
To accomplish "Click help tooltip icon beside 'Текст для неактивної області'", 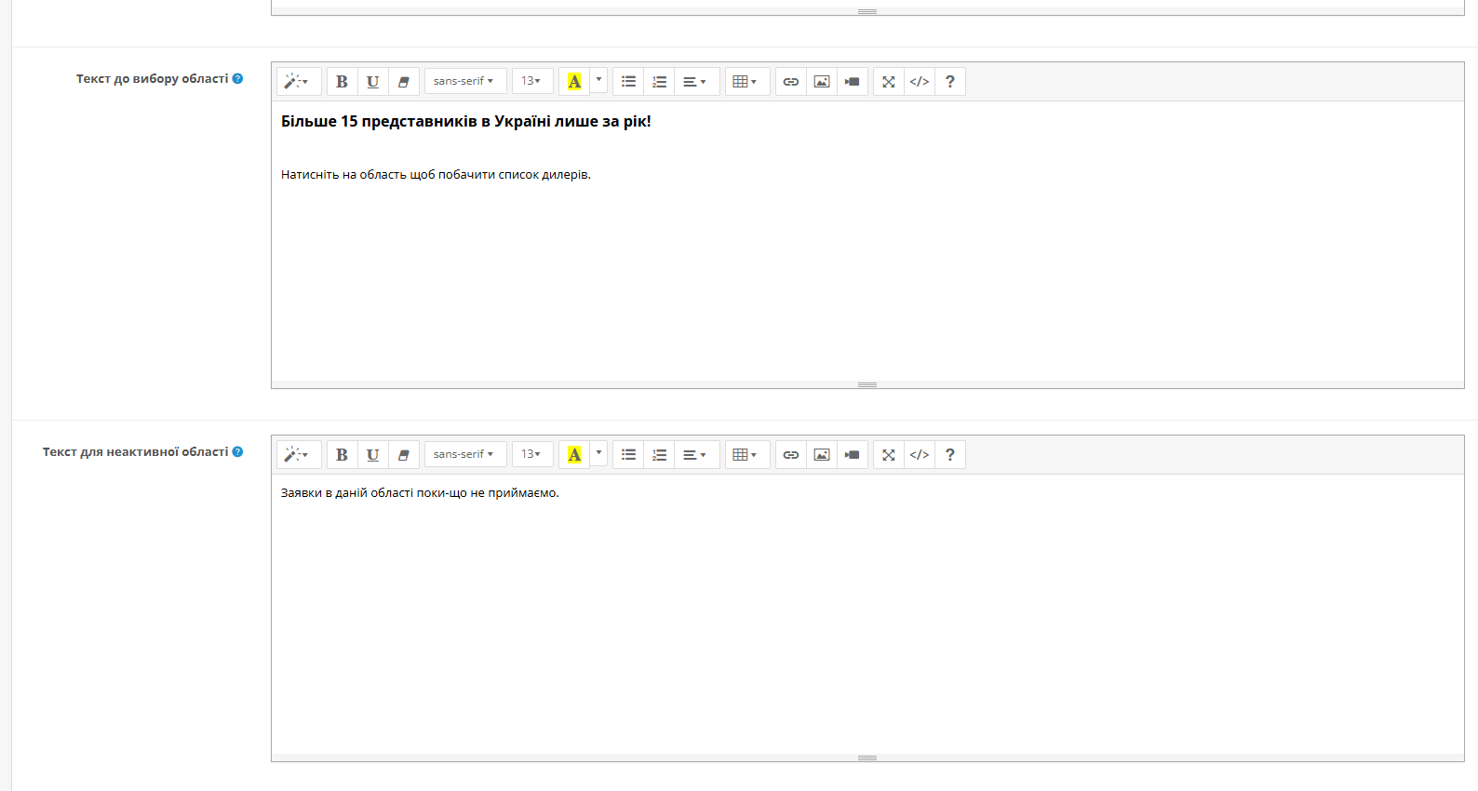I will point(237,452).
